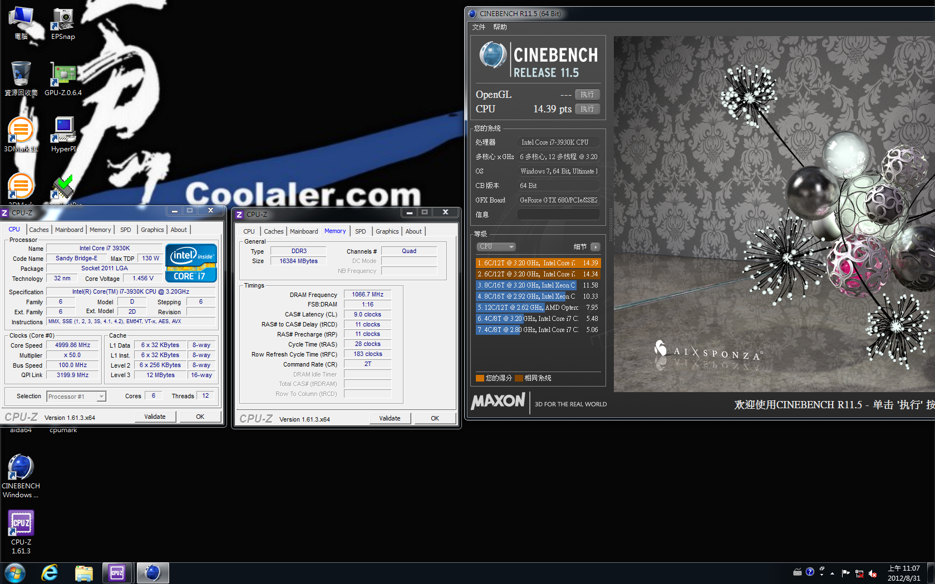
Task: Click the help question-mark tray icon
Action: click(x=810, y=572)
